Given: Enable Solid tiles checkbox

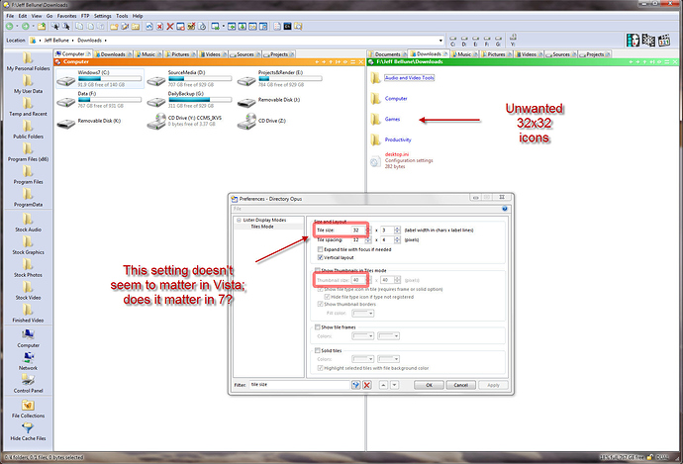Looking at the screenshot, I should click(x=318, y=350).
